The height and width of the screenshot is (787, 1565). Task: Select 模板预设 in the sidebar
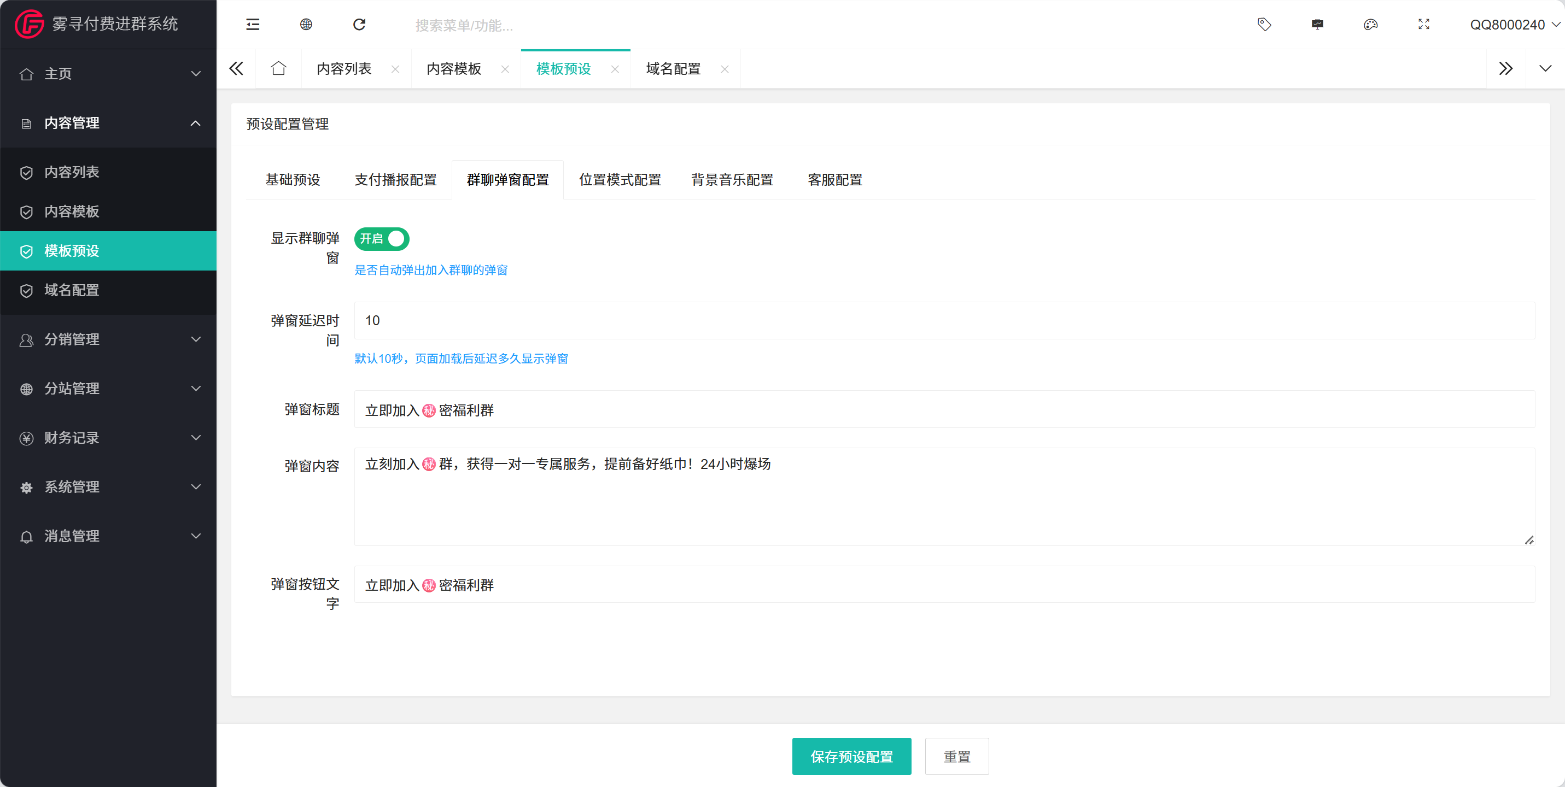click(x=108, y=251)
